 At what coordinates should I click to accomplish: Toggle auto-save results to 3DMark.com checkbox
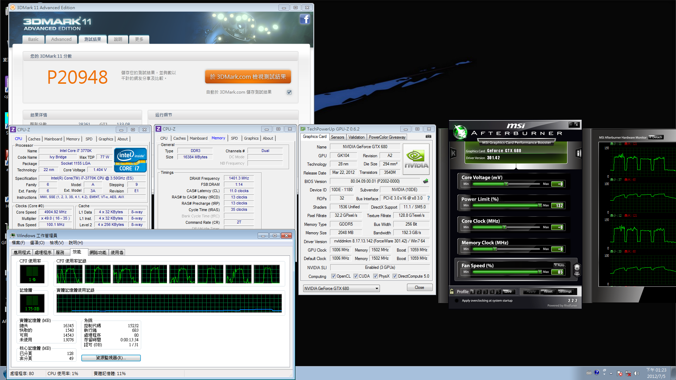(x=289, y=92)
